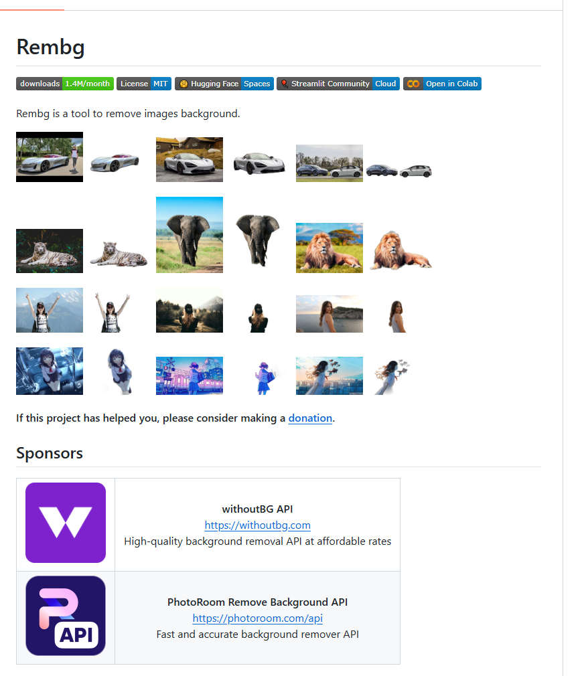
Task: Click the Open in Colab badge
Action: [442, 84]
